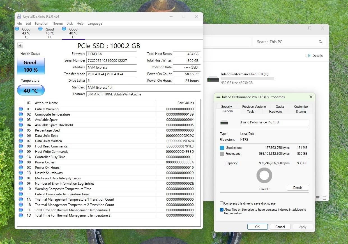
Task: Click the Apply button in Properties
Action: coord(303,227)
